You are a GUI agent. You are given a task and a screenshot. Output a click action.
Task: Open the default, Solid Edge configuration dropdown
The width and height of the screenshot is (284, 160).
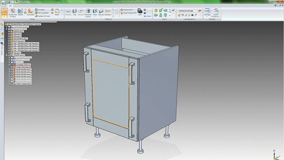click(x=188, y=11)
